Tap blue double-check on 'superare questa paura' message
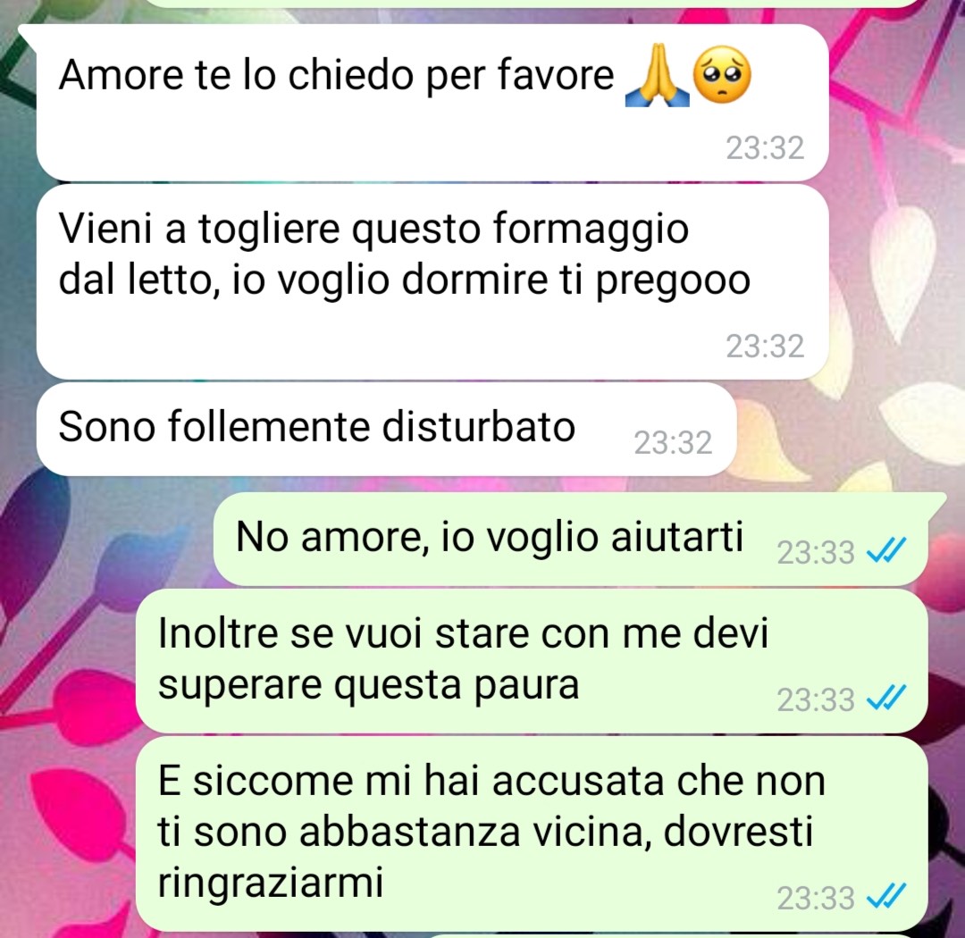The image size is (965, 938). click(886, 698)
